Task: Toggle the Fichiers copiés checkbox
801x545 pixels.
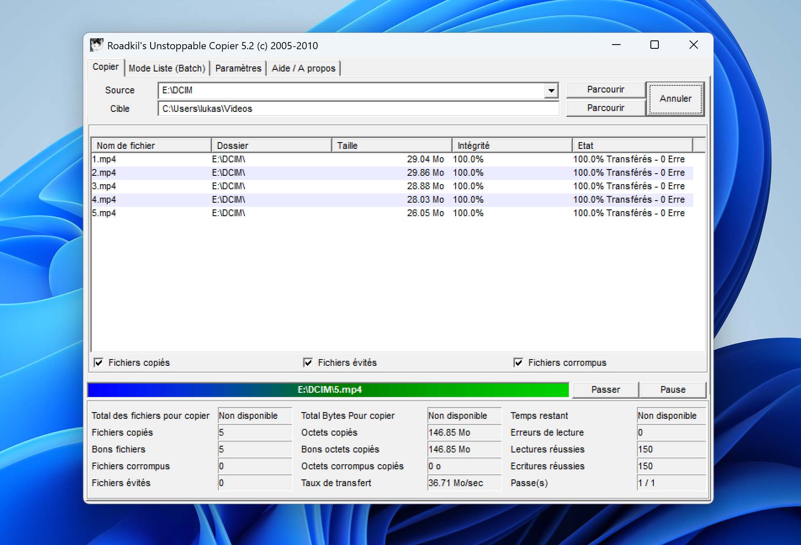Action: 98,362
